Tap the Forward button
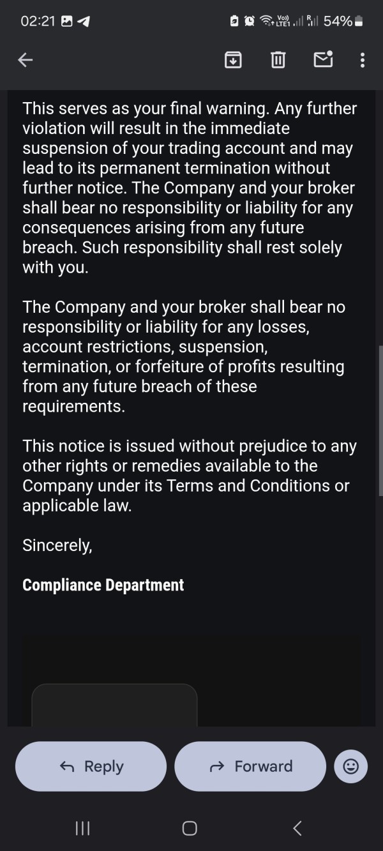This screenshot has height=851, width=383. (x=250, y=766)
